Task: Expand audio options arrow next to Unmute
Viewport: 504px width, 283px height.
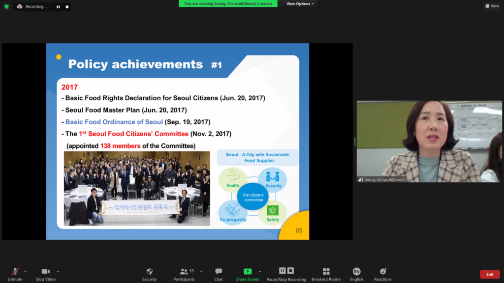Action: (x=26, y=271)
